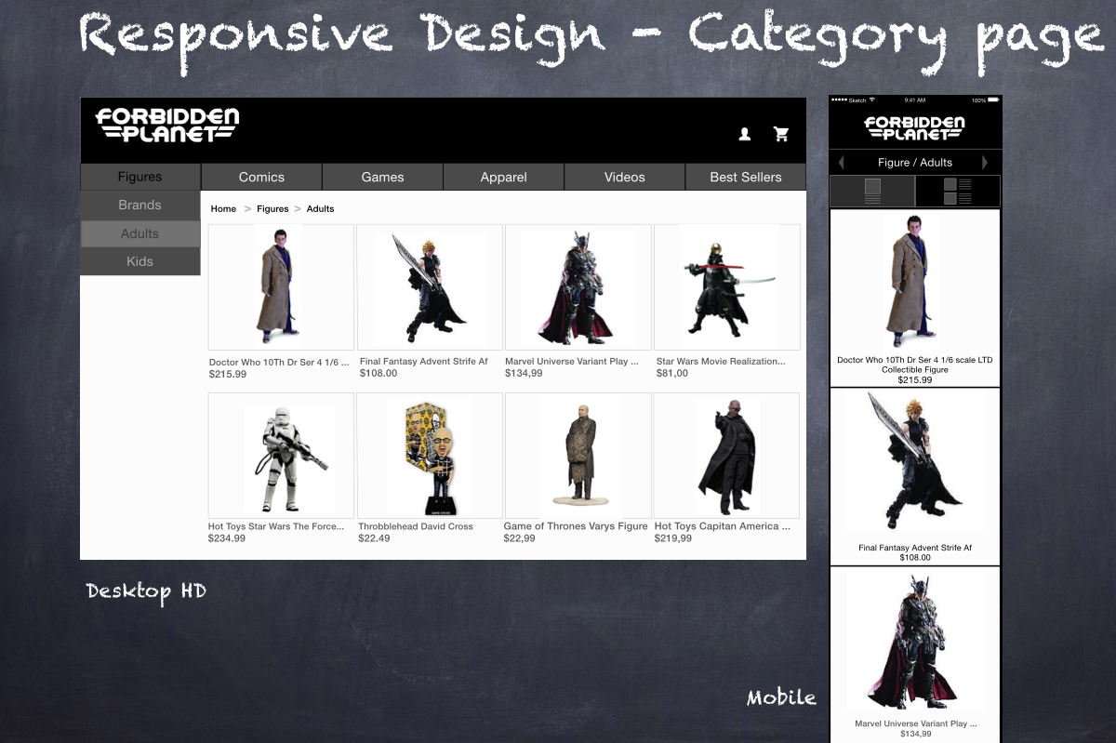Image resolution: width=1116 pixels, height=743 pixels.
Task: Click the $215.99 price on desktop
Action: 228,374
